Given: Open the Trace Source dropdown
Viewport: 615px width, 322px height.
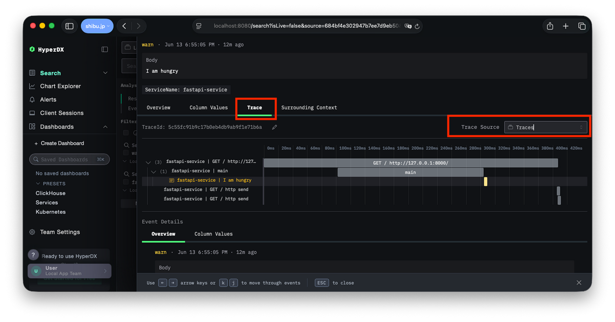Looking at the screenshot, I should pyautogui.click(x=546, y=127).
